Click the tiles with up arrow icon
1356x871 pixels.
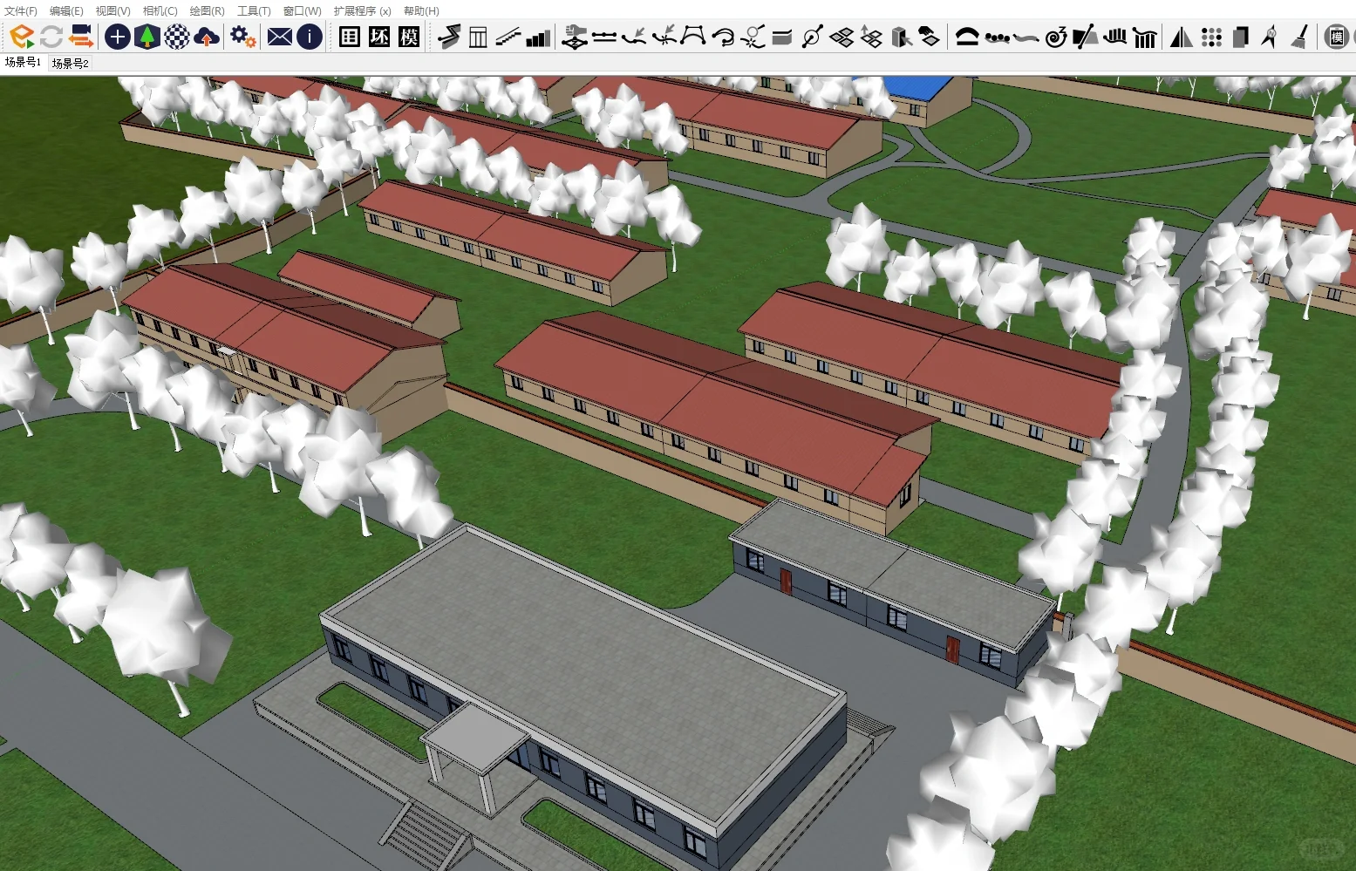[x=871, y=37]
